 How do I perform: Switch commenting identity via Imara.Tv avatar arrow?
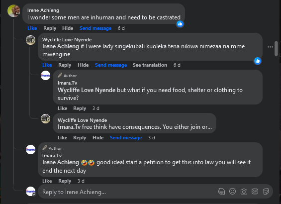[x=34, y=194]
